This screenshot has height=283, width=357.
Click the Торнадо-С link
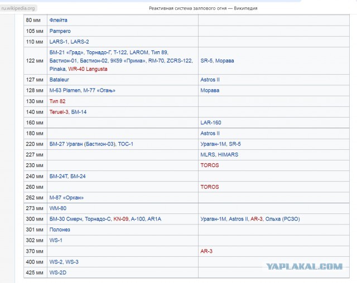tap(98, 219)
